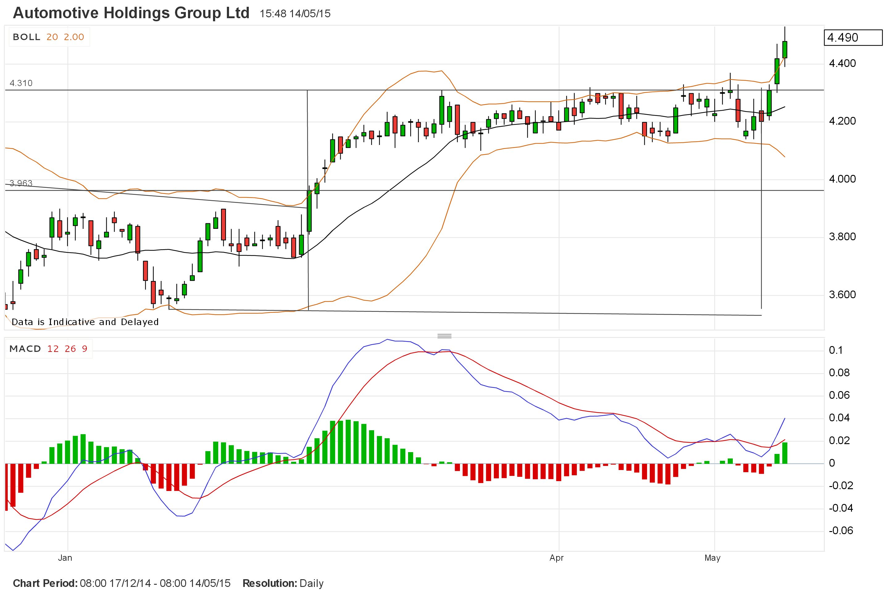Click the 4.310 horizontal line label
Viewport: 889px width, 594px height.
tap(21, 83)
